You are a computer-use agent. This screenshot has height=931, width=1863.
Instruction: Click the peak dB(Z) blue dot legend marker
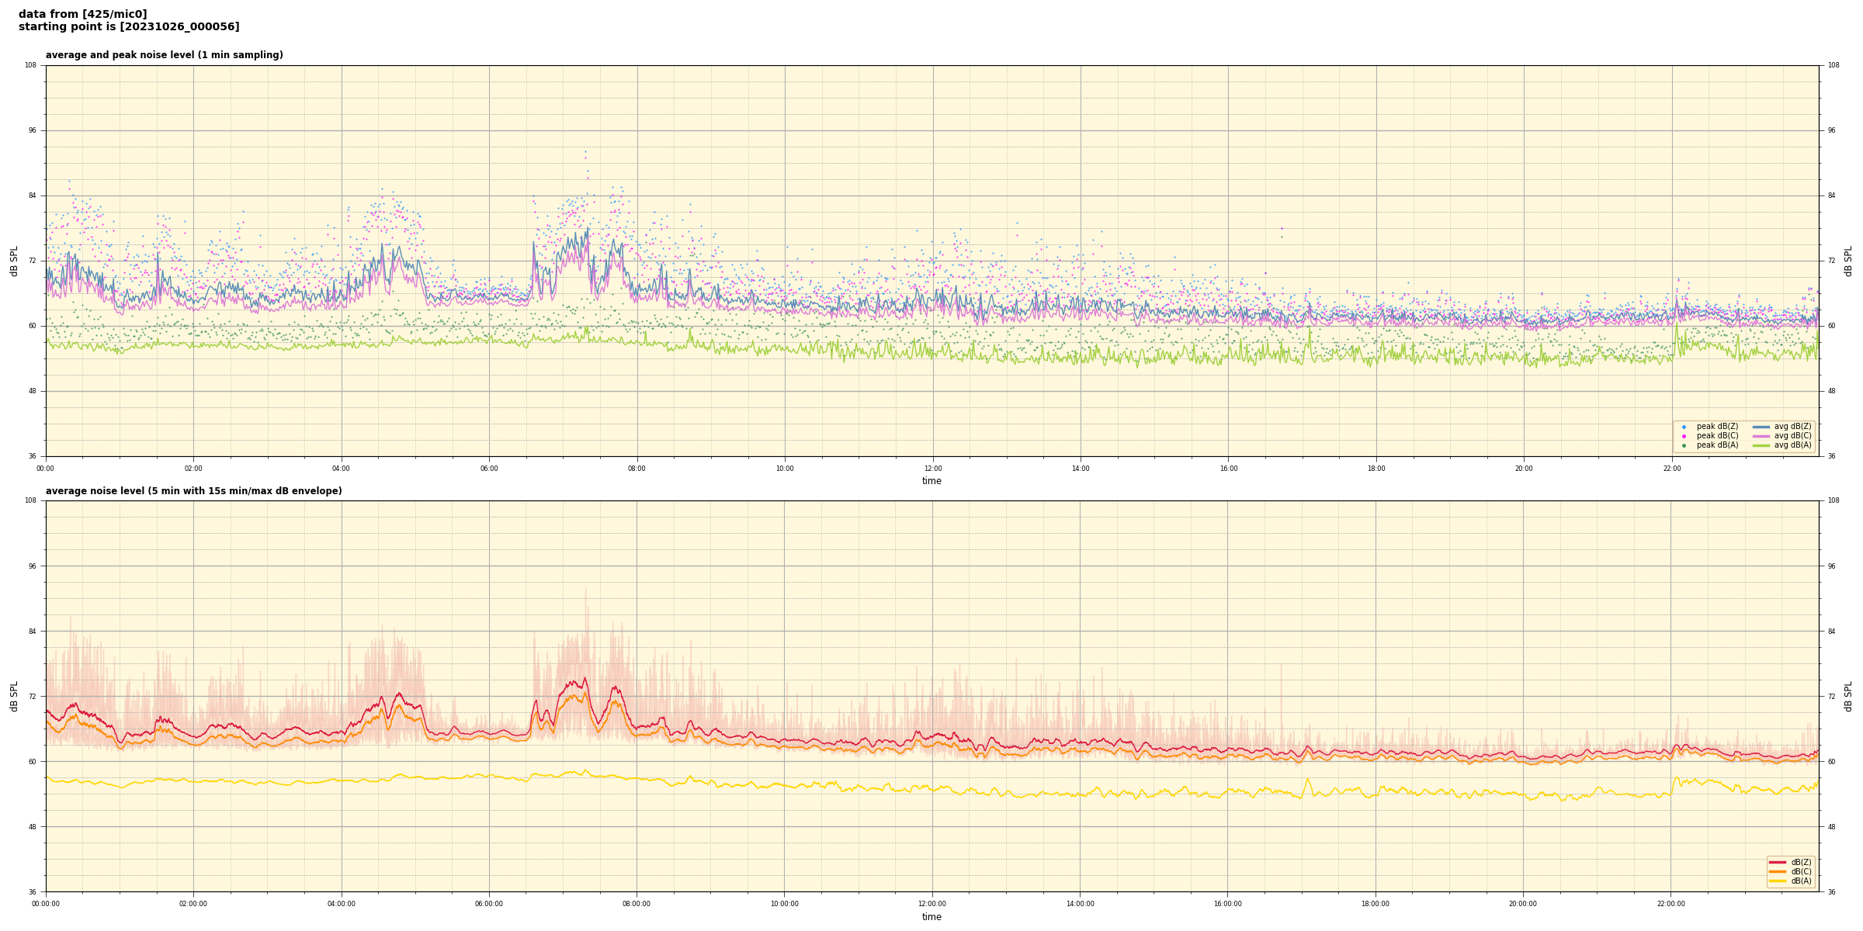1684,427
